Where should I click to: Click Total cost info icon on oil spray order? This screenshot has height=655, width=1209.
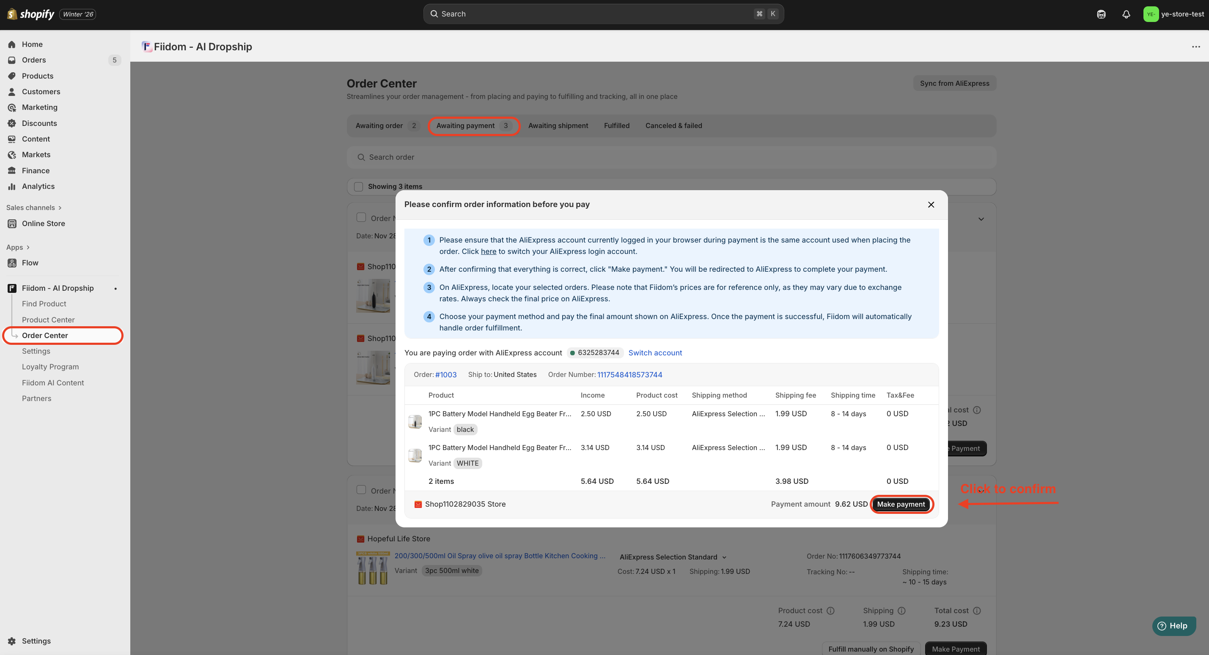(977, 611)
